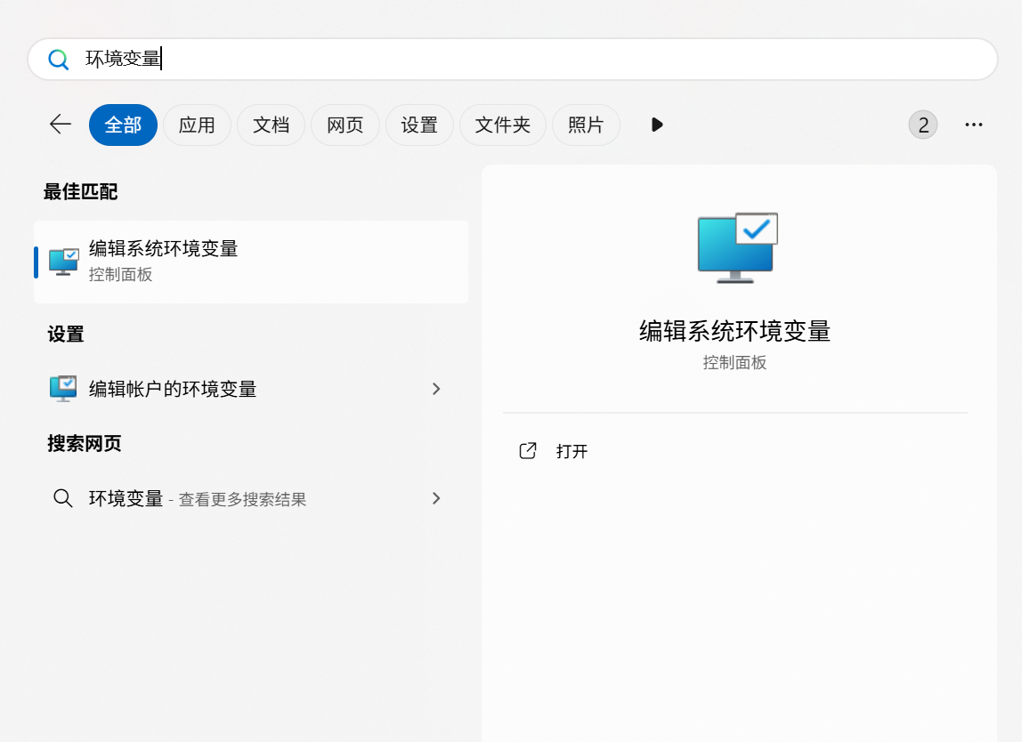Viewport: 1022px width, 742px height.
Task: Switch to the 文件夹 filter tab
Action: [502, 125]
